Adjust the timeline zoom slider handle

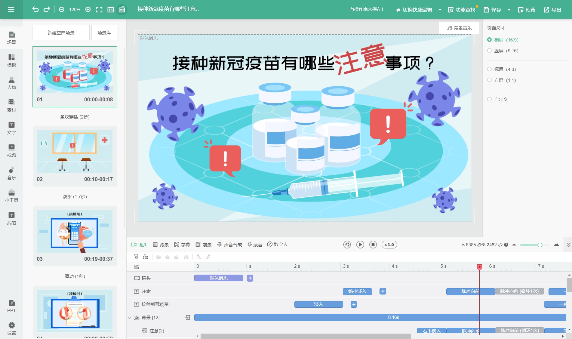(x=540, y=245)
